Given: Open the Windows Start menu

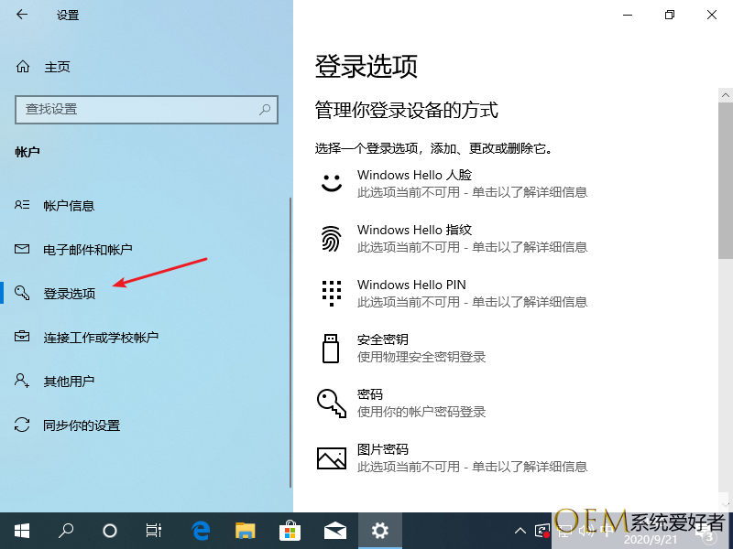Looking at the screenshot, I should [x=21, y=531].
